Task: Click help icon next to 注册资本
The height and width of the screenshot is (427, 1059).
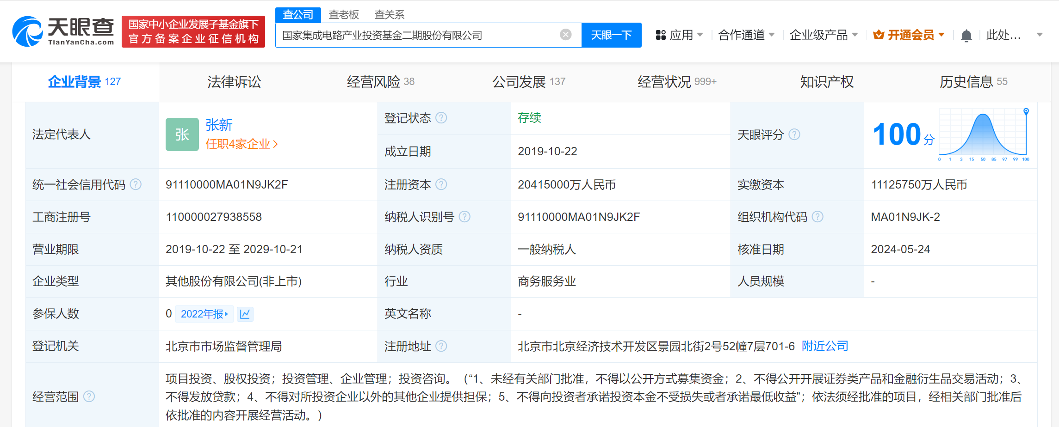Action: [441, 184]
